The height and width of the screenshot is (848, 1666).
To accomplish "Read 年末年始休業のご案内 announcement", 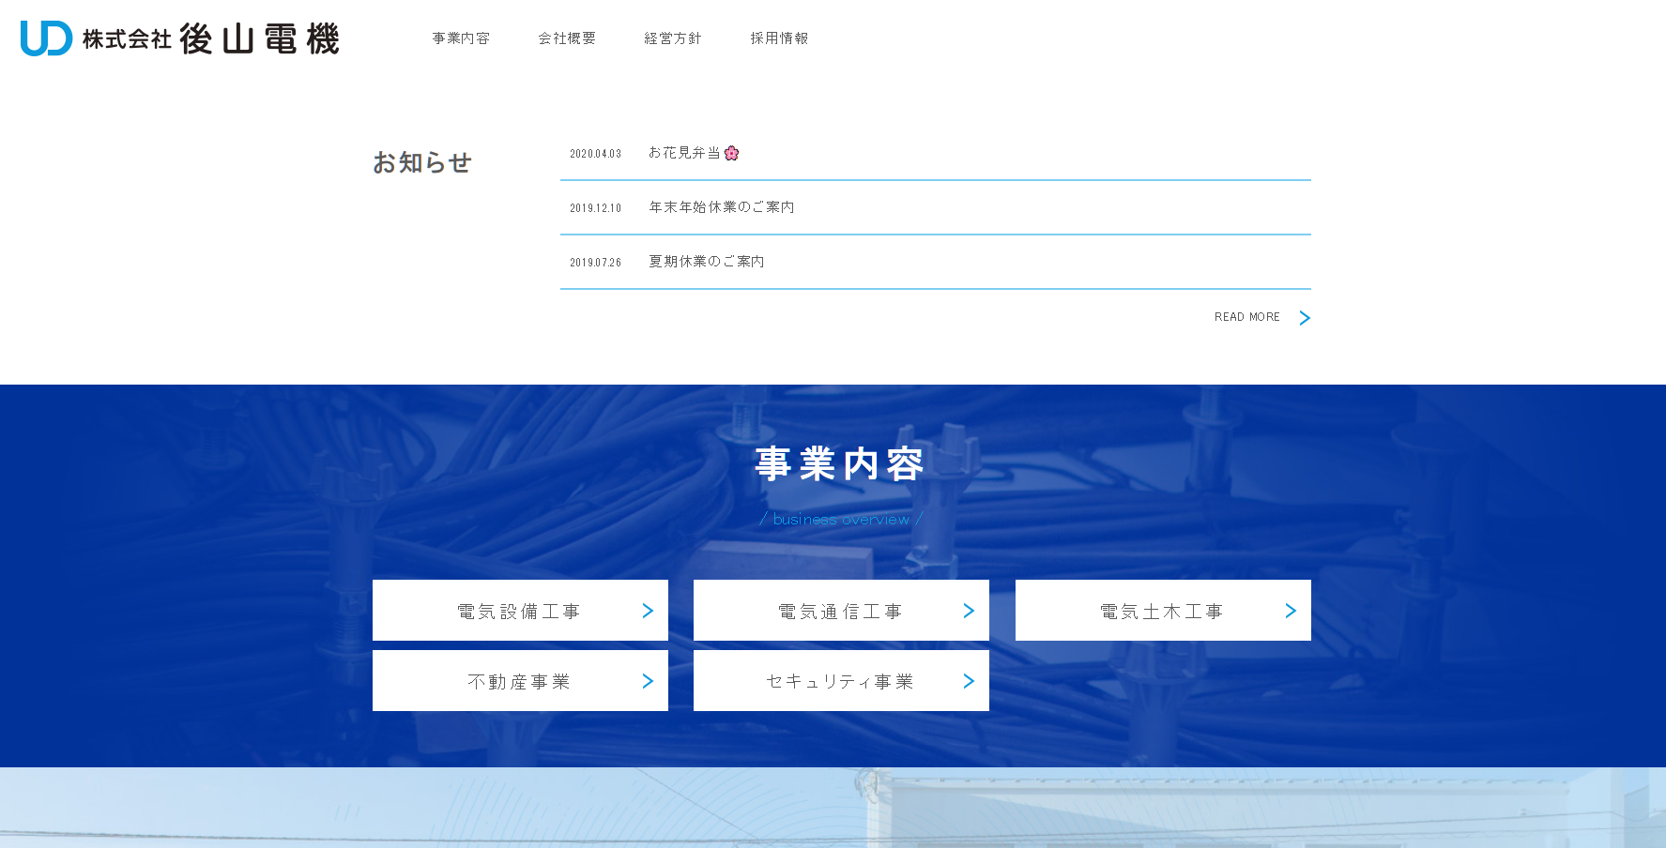I will [722, 207].
